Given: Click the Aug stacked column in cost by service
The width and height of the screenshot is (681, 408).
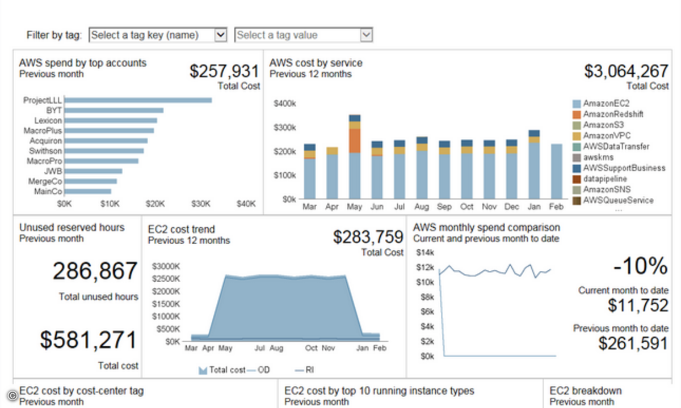Looking at the screenshot, I should [422, 168].
